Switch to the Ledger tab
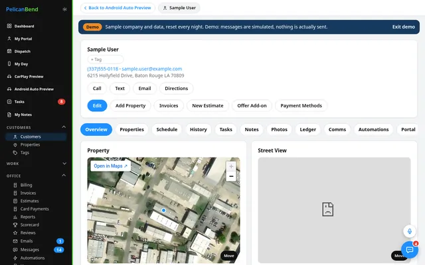 pos(308,130)
